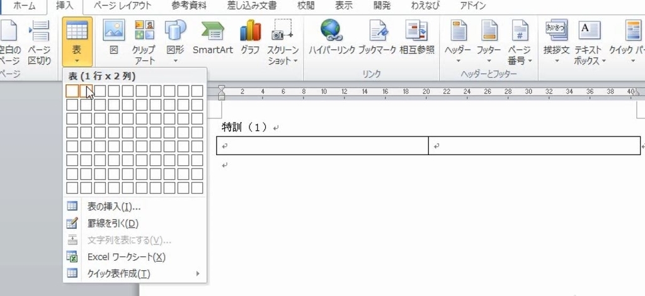The width and height of the screenshot is (645, 296).
Task: Switch to the わえなび tab
Action: click(x=425, y=6)
